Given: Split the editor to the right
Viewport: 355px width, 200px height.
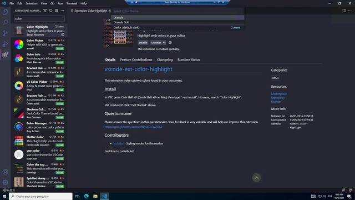Looking at the screenshot, I should (x=344, y=11).
